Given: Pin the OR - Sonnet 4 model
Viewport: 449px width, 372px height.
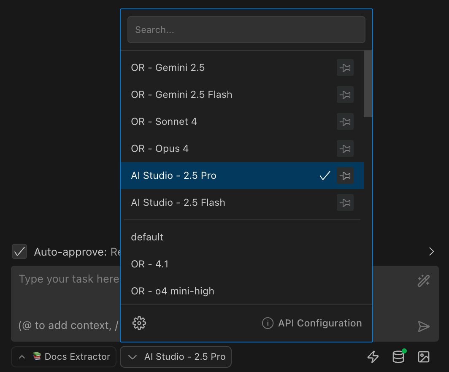Looking at the screenshot, I should [345, 121].
